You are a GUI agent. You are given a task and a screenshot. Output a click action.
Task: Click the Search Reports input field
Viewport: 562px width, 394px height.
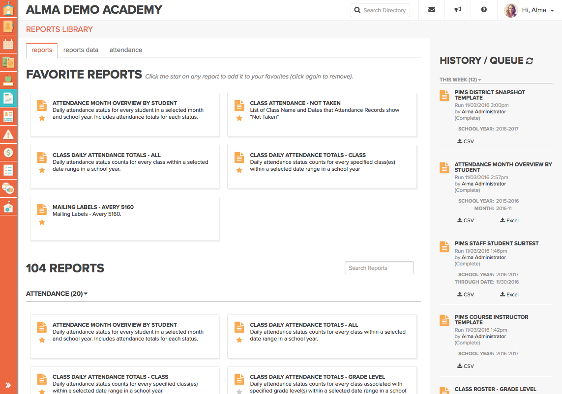tap(379, 268)
